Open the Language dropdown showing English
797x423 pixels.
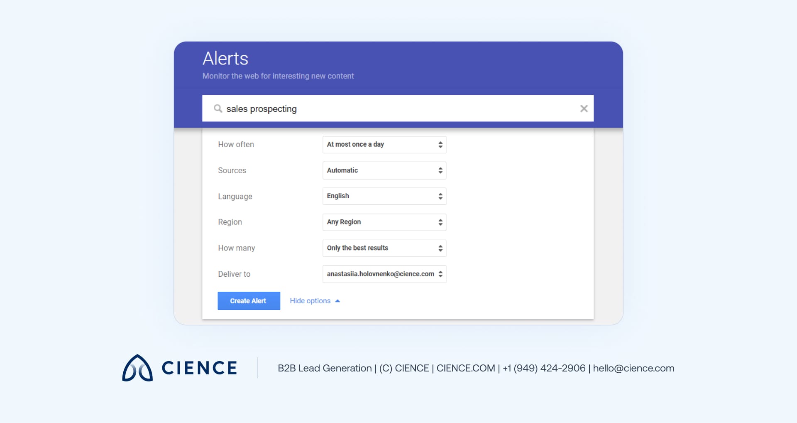click(x=384, y=196)
